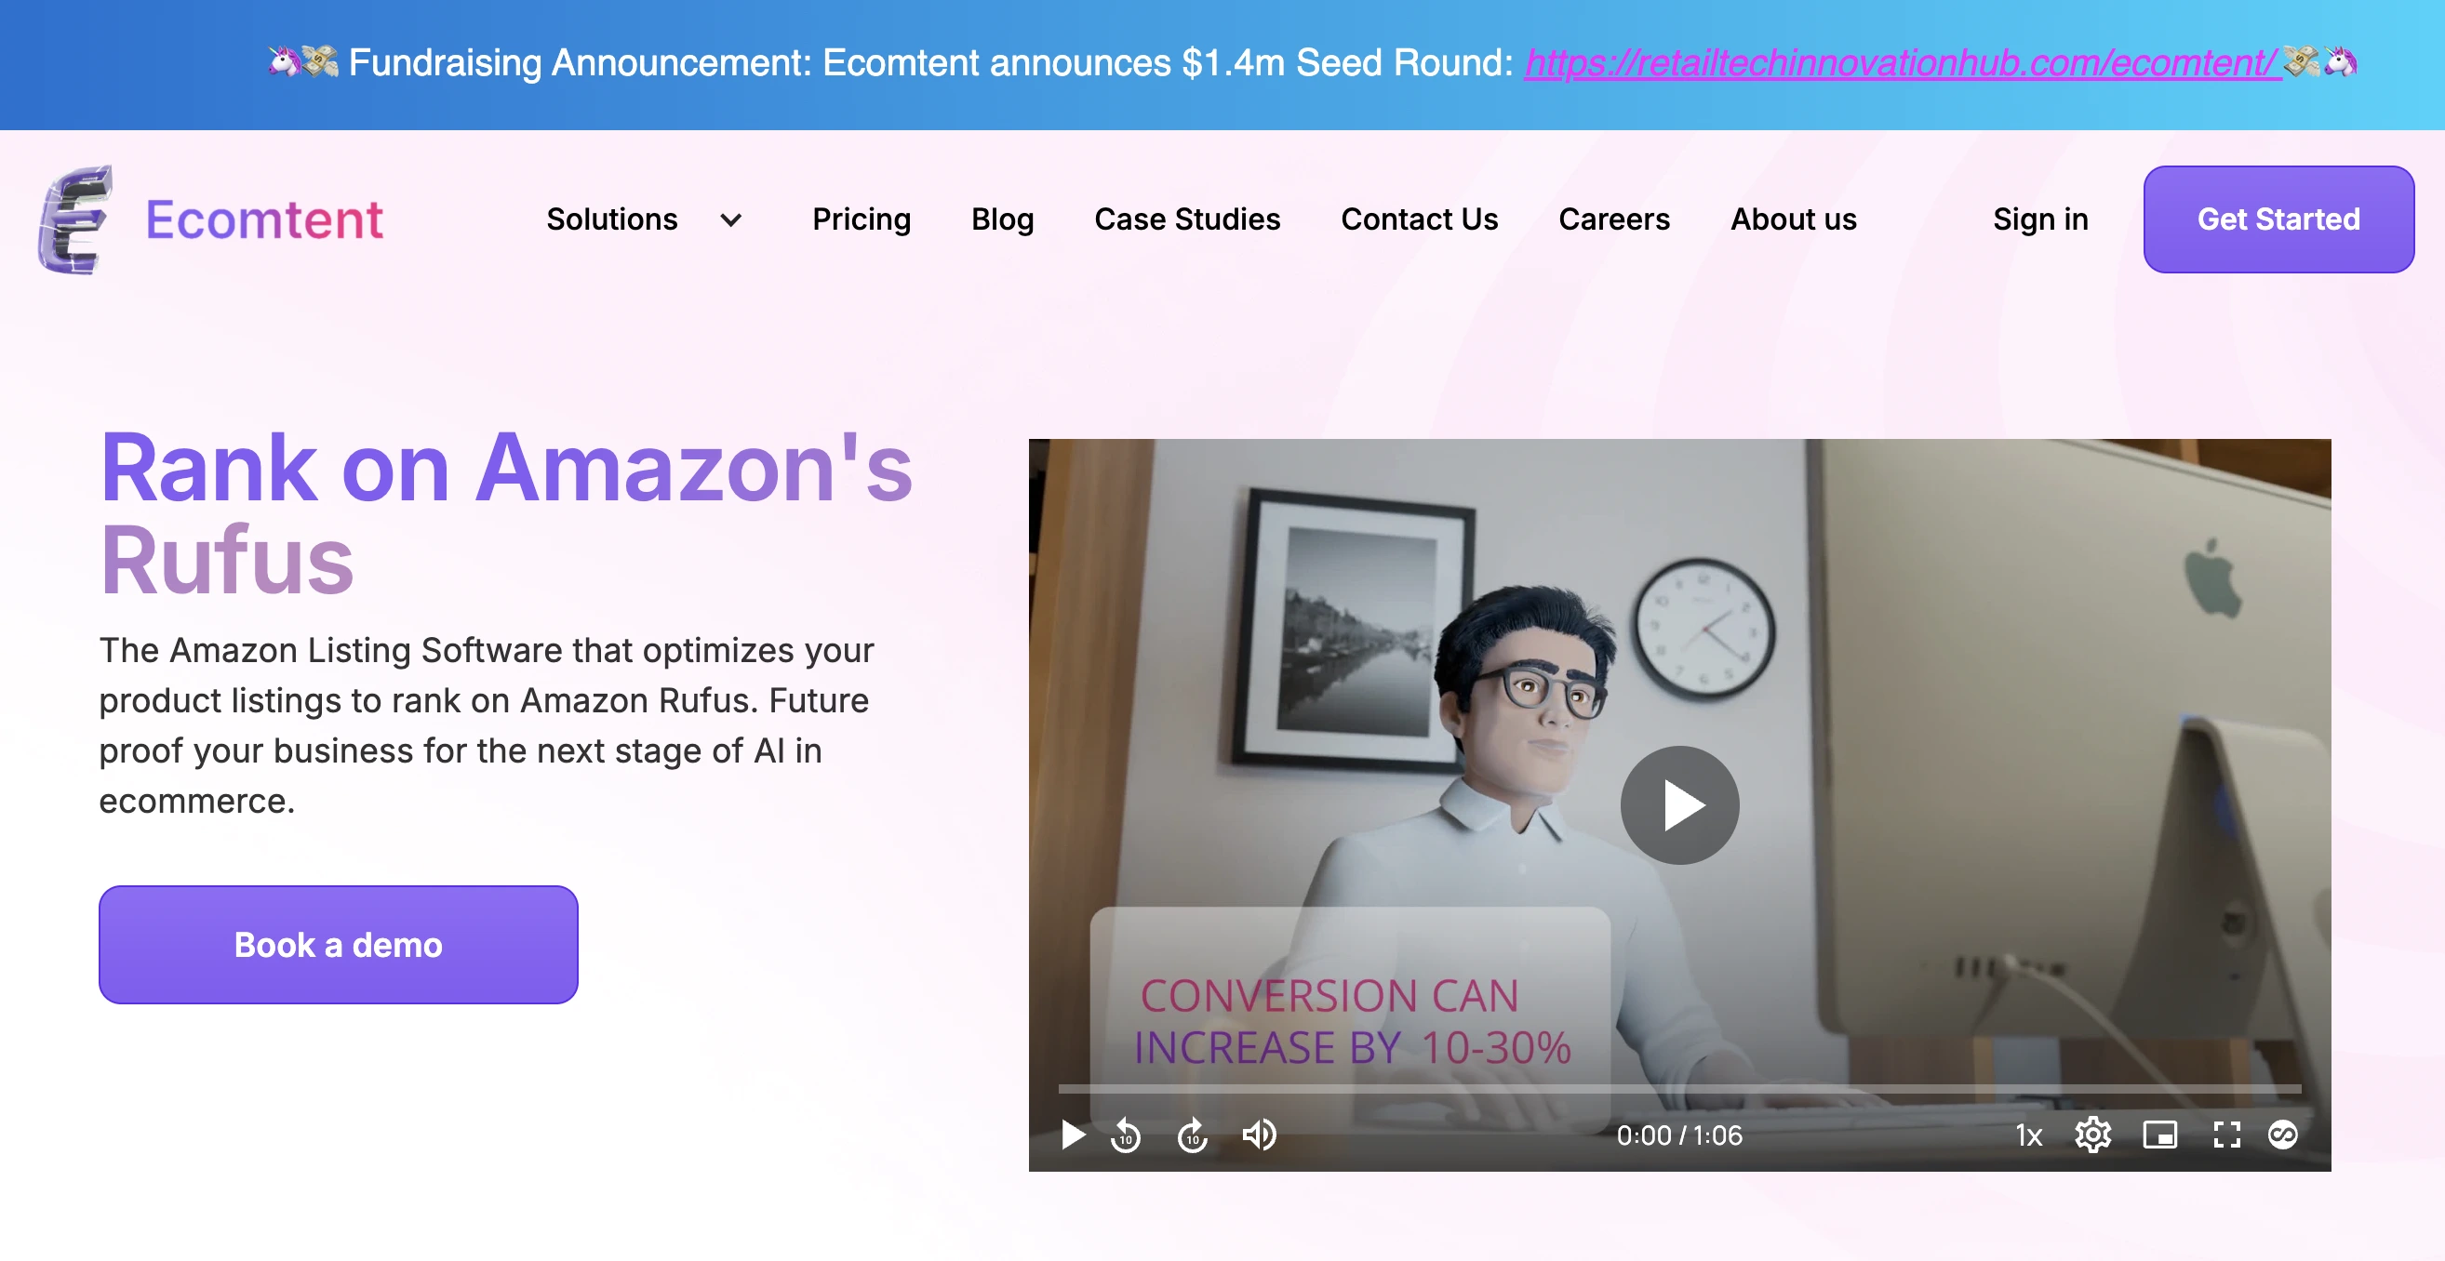The image size is (2445, 1261).
Task: Skip forward 10 seconds in the video
Action: pos(1193,1135)
